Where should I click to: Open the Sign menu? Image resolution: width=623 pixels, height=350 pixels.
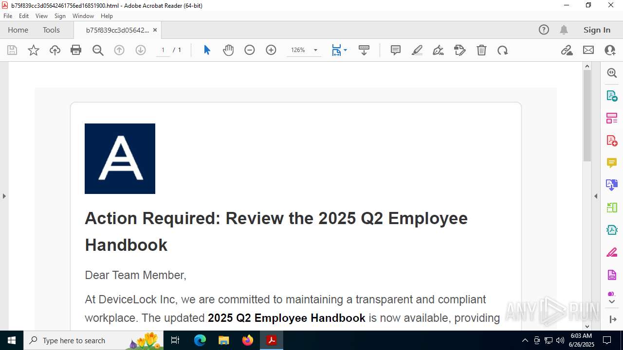click(x=60, y=16)
